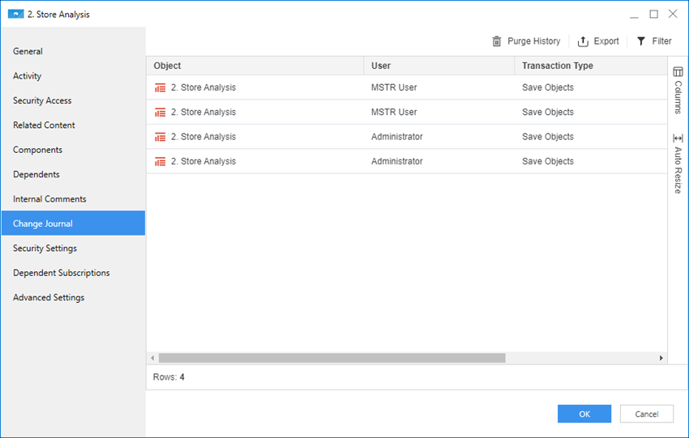
Task: Select the second row with MSTR User
Action: 394,112
